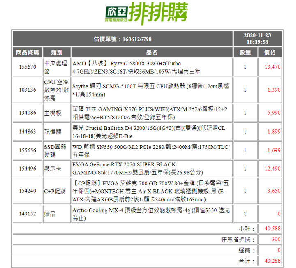Click category 顯示卡
Image resolution: width=296 pixels, height=268 pixels.
click(x=53, y=169)
